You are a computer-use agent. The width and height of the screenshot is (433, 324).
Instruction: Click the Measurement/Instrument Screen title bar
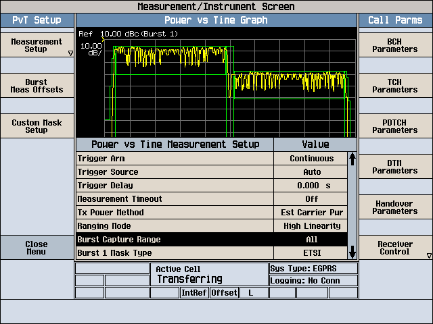click(216, 7)
